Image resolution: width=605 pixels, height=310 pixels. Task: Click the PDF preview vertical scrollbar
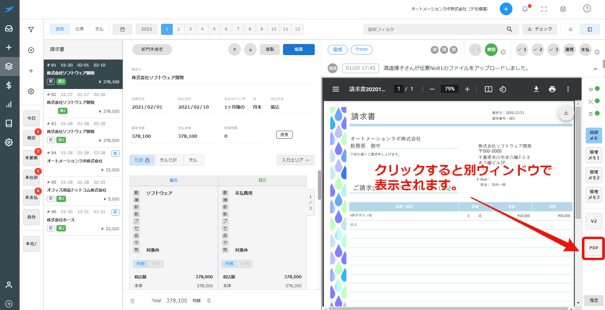578,163
